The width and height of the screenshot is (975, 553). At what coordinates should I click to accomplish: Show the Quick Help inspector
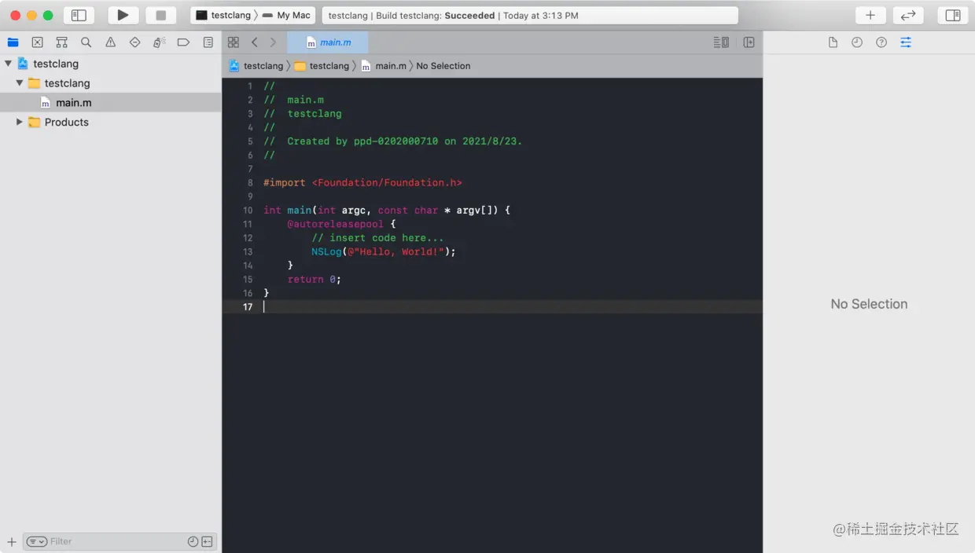click(881, 42)
